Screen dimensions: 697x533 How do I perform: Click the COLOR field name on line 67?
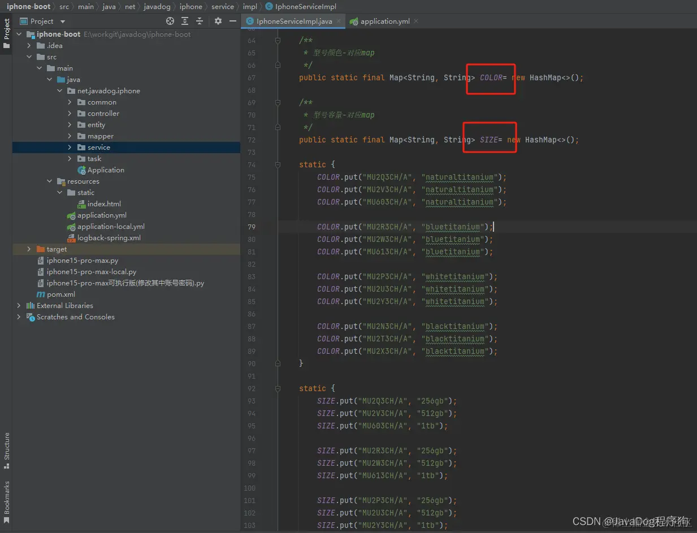491,78
